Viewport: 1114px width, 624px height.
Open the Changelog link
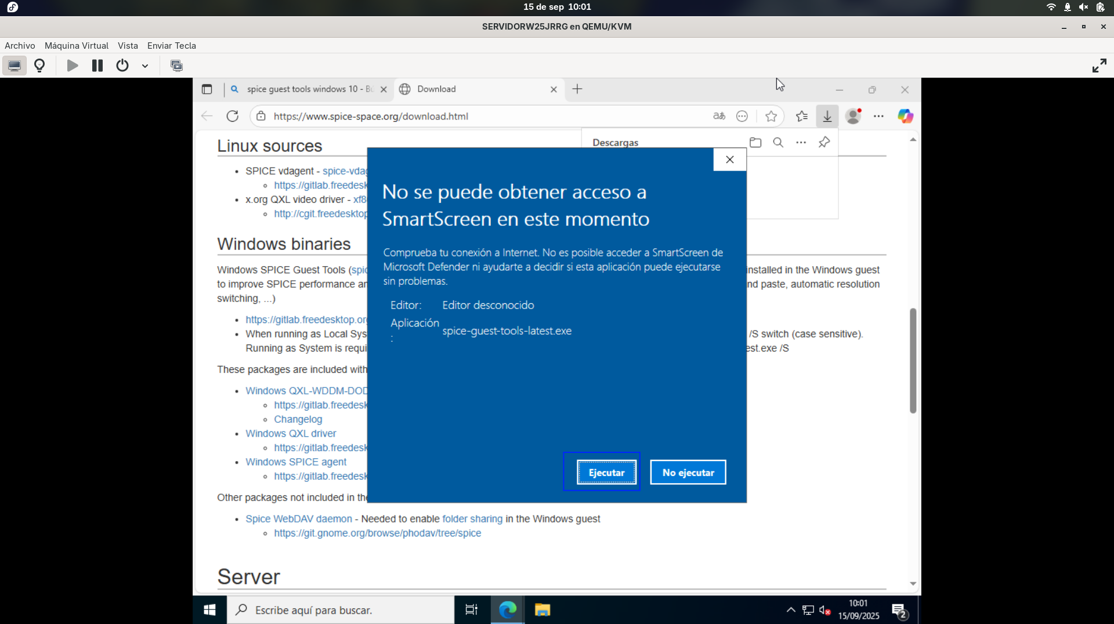[x=298, y=419]
